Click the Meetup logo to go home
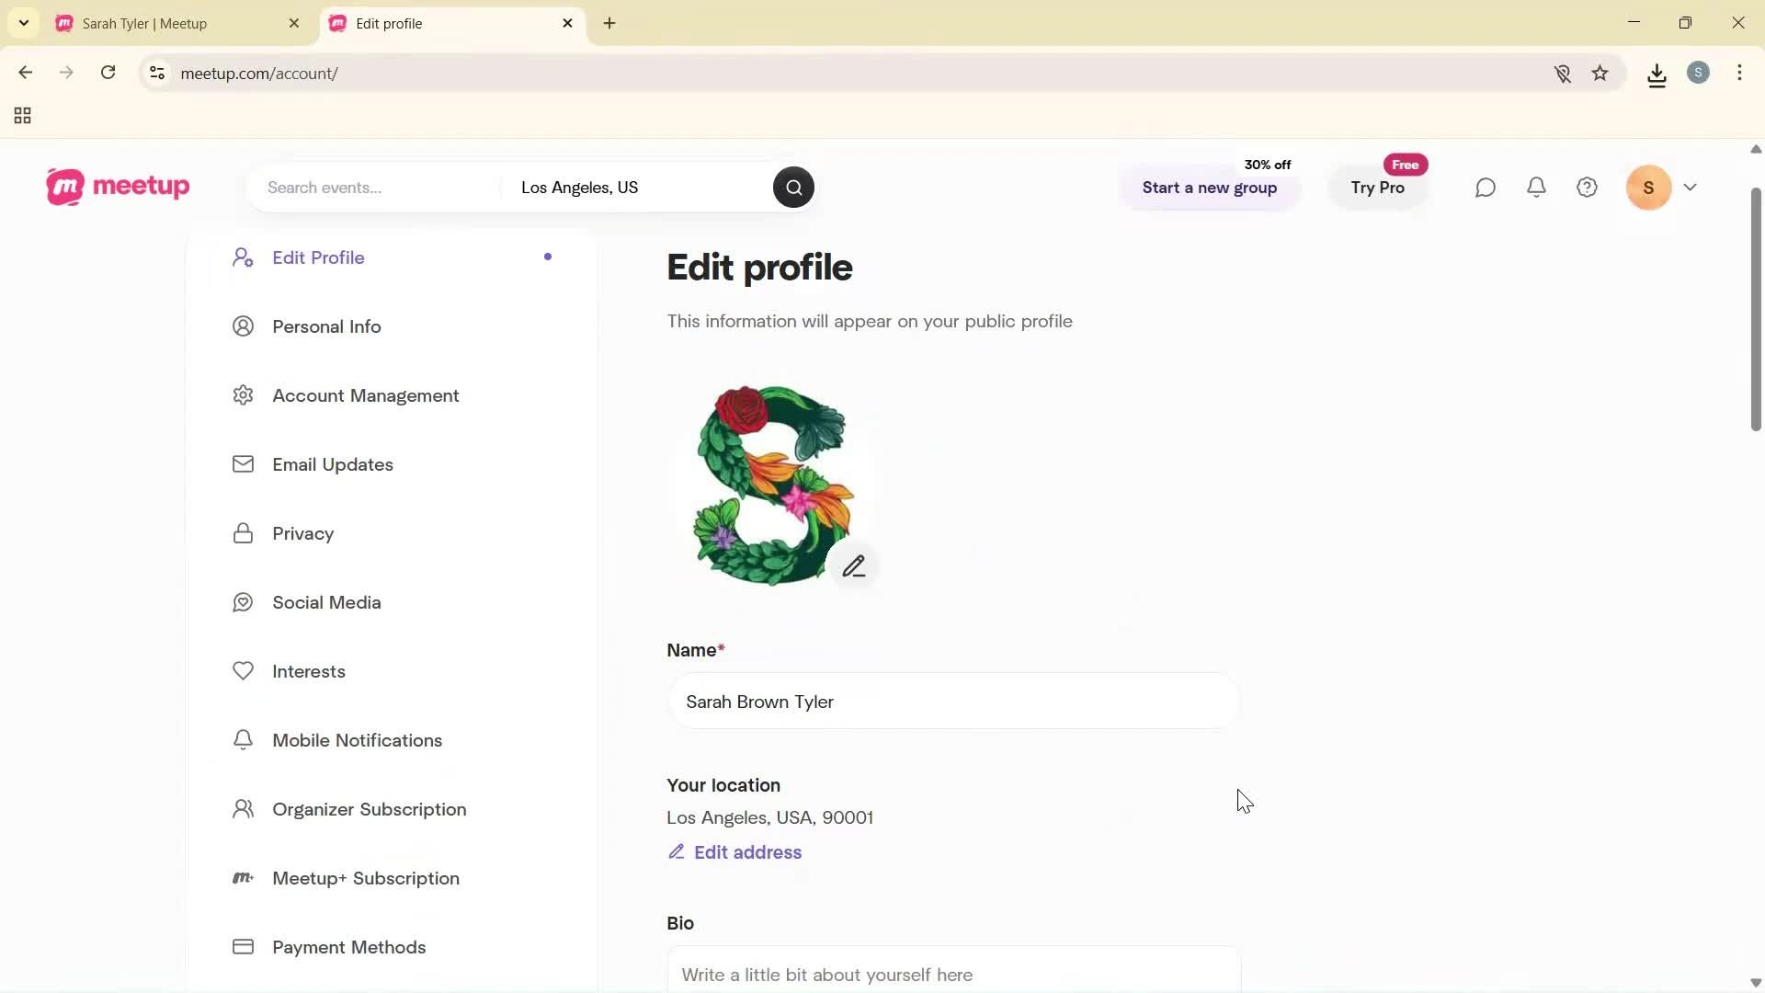 tap(117, 187)
